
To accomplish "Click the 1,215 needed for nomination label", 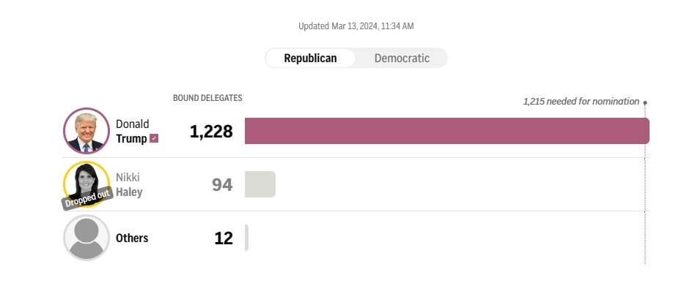I will (581, 102).
